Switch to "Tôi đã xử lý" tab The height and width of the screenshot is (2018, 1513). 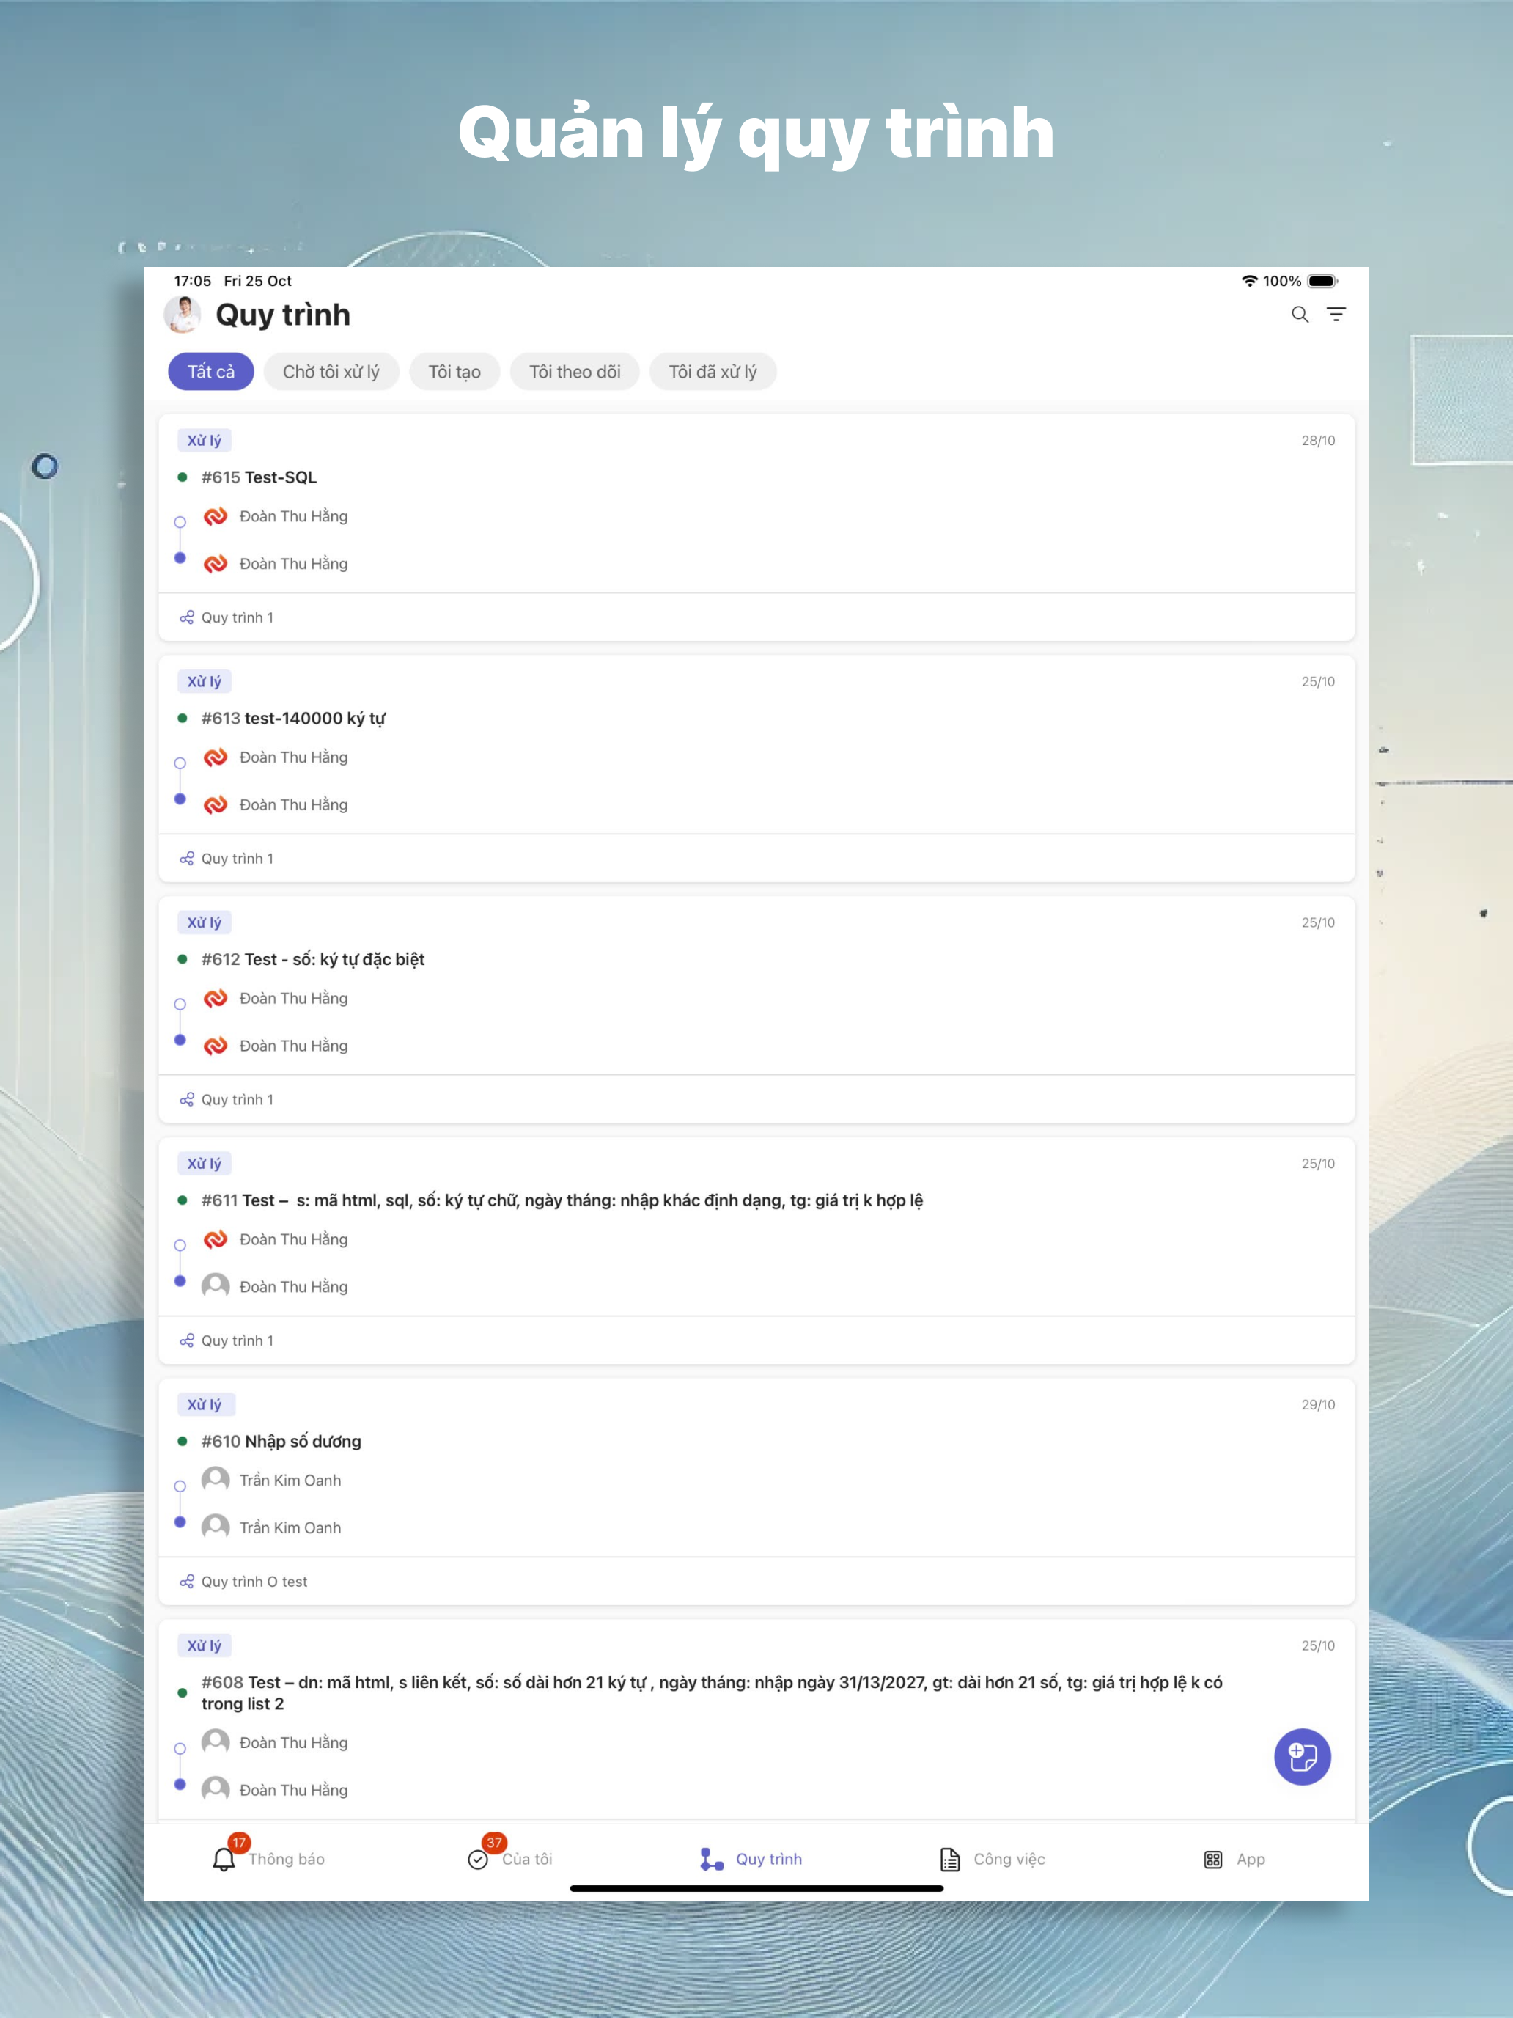(x=713, y=371)
